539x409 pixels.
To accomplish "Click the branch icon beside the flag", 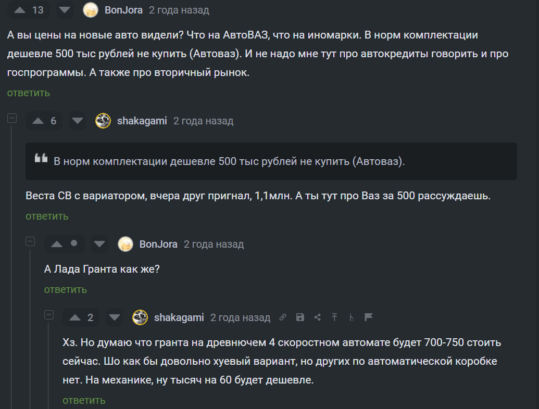I will (352, 317).
